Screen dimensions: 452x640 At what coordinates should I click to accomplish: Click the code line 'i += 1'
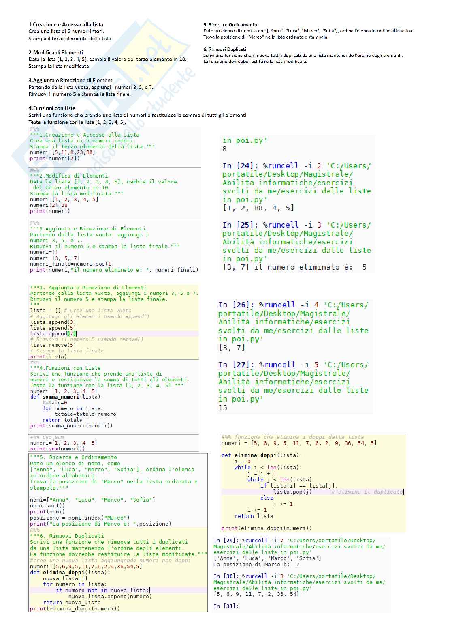[257, 510]
